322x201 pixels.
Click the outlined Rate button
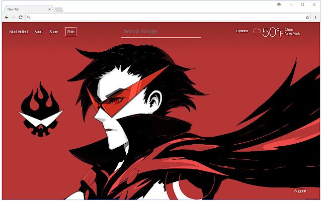coord(71,32)
